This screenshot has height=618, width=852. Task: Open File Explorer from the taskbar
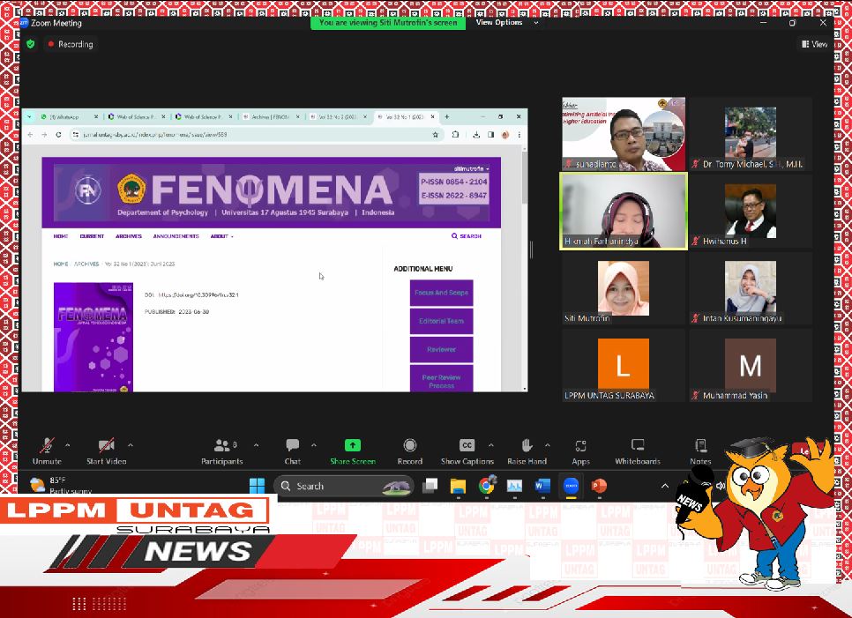tap(458, 486)
